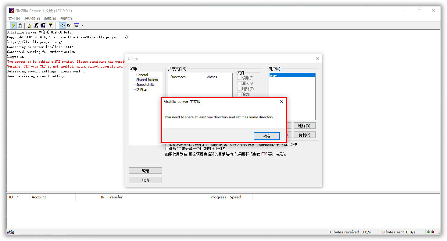Select the C:\ path display toolbar button

click(70, 26)
